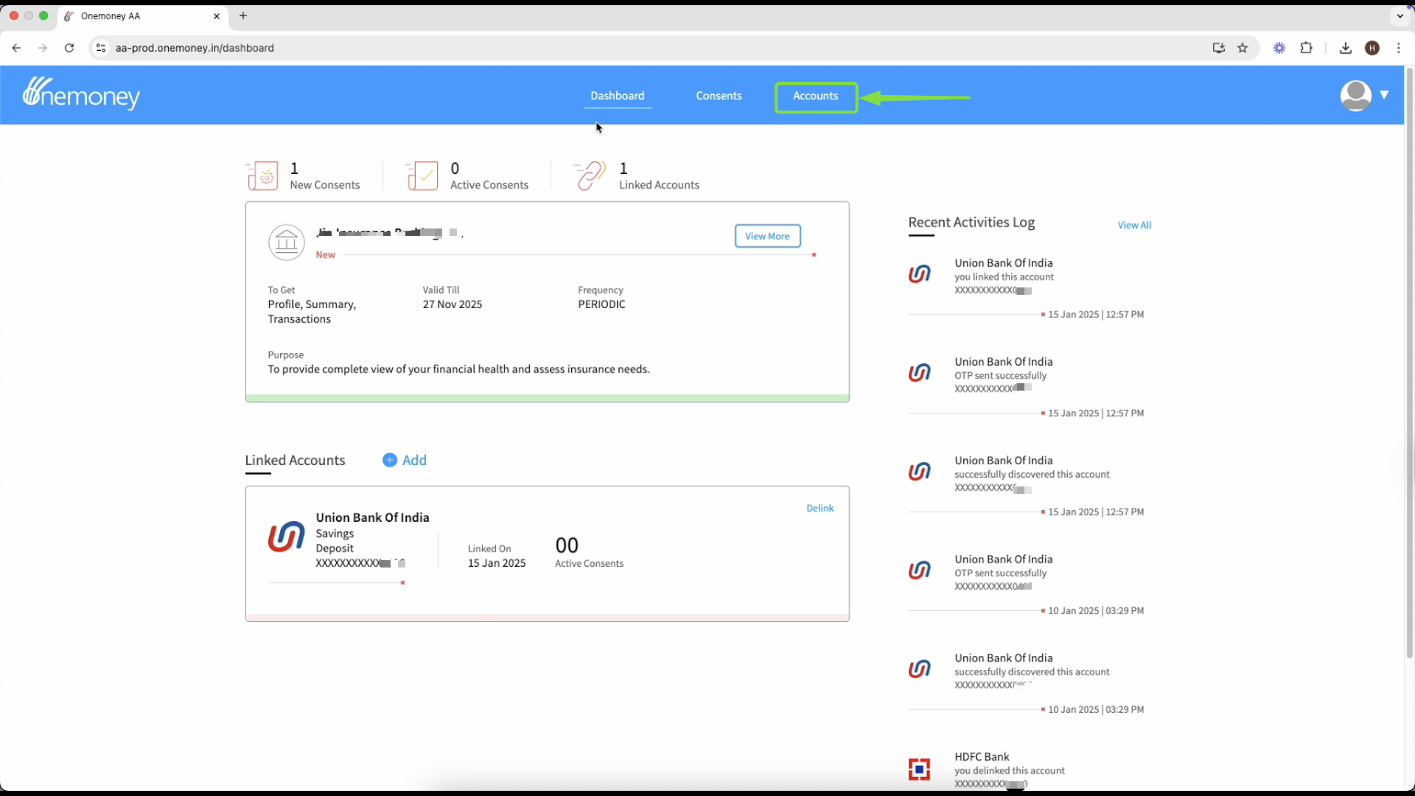Open browser Downloads

(1346, 48)
